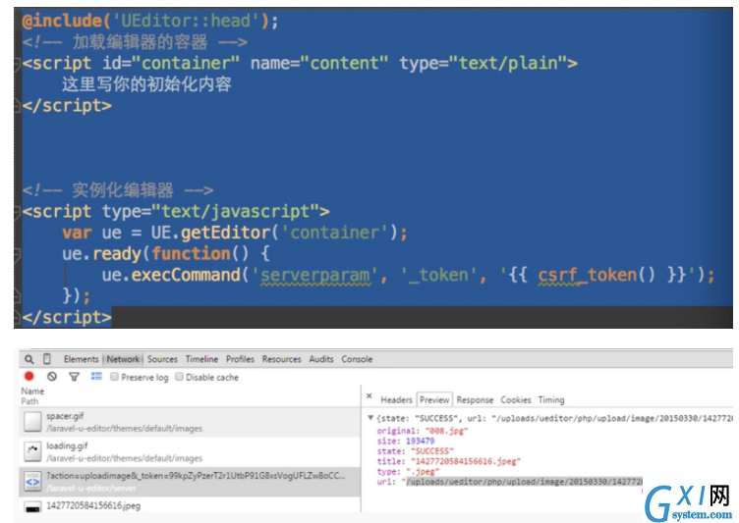Click the original "008.jpg" value

point(446,431)
